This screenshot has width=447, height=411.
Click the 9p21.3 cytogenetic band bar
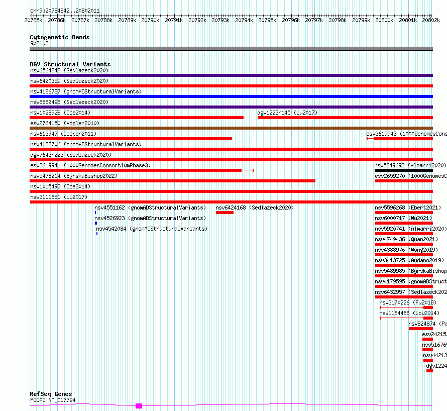coord(231,49)
